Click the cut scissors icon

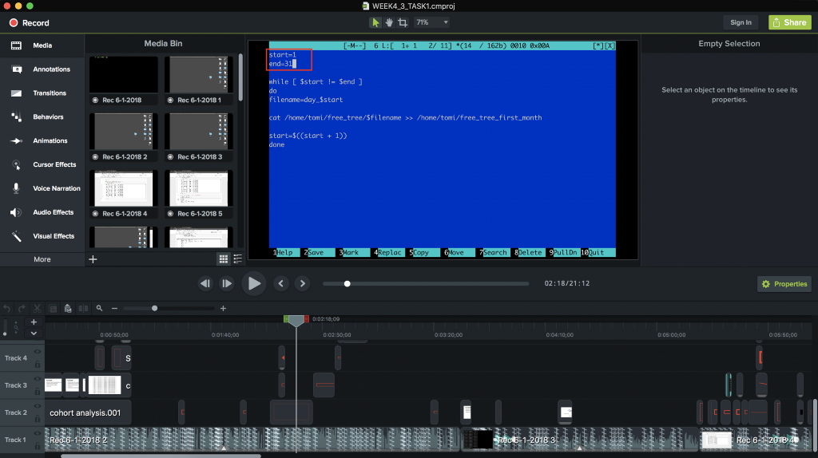(38, 308)
